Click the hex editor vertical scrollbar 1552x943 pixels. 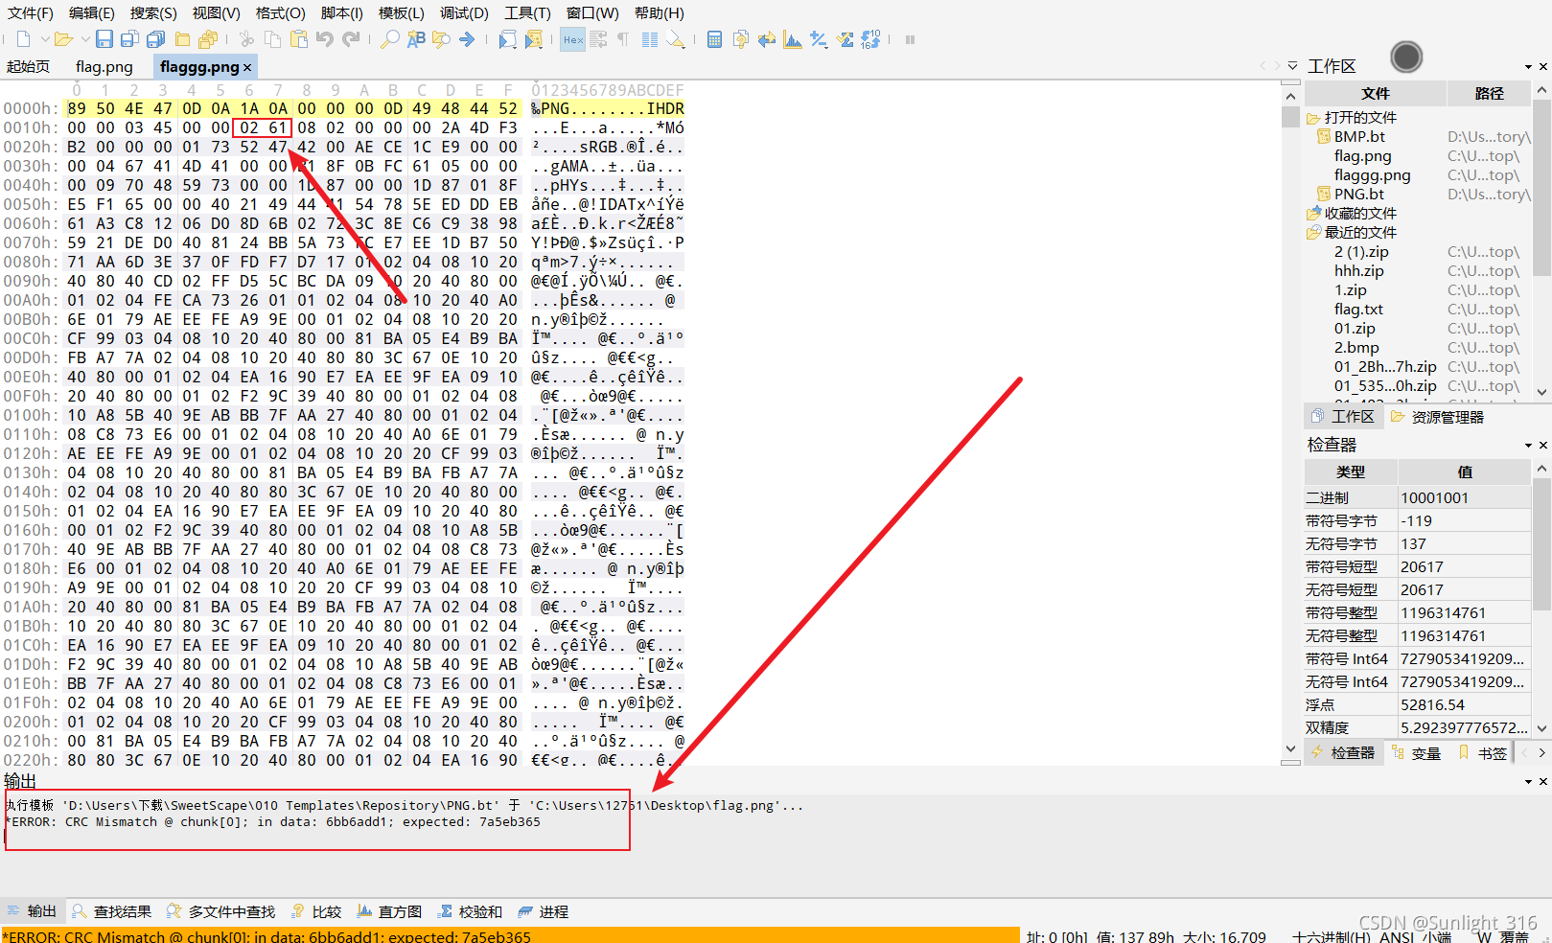[x=1290, y=423]
